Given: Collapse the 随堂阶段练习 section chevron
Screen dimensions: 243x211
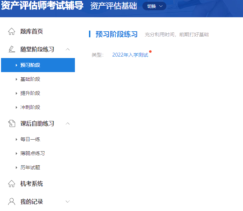Looking at the screenshot, I should coord(68,50).
